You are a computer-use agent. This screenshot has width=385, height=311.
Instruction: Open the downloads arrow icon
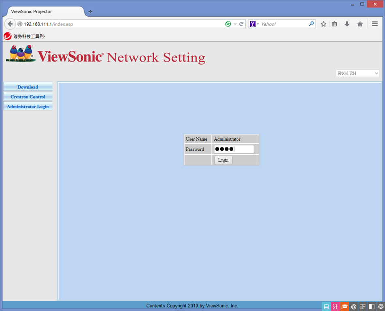pyautogui.click(x=347, y=24)
